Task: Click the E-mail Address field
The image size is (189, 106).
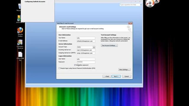Action: pyautogui.click(x=86, y=41)
